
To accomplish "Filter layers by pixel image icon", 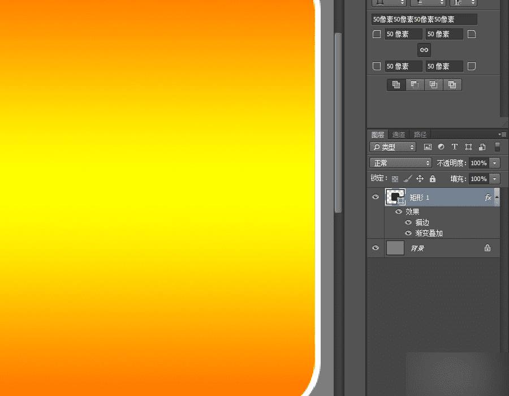I will coord(428,147).
